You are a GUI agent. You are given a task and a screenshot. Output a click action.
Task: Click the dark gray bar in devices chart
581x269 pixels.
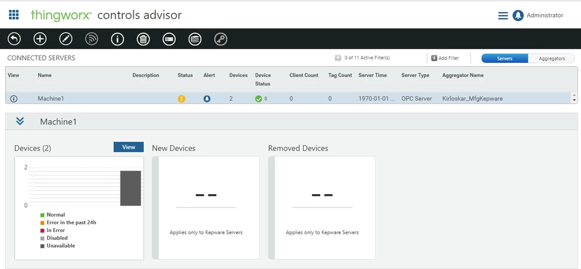click(x=130, y=188)
